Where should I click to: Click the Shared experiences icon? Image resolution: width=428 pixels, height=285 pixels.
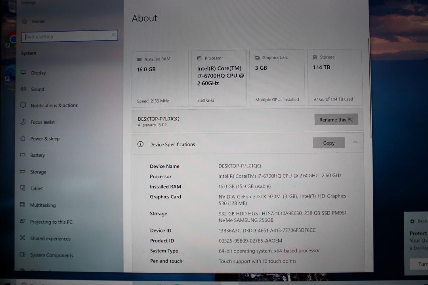[x=23, y=238]
